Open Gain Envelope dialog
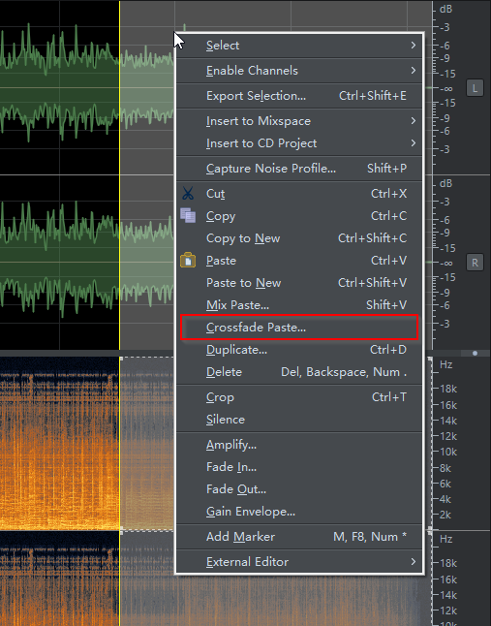The width and height of the screenshot is (491, 626). point(299,513)
